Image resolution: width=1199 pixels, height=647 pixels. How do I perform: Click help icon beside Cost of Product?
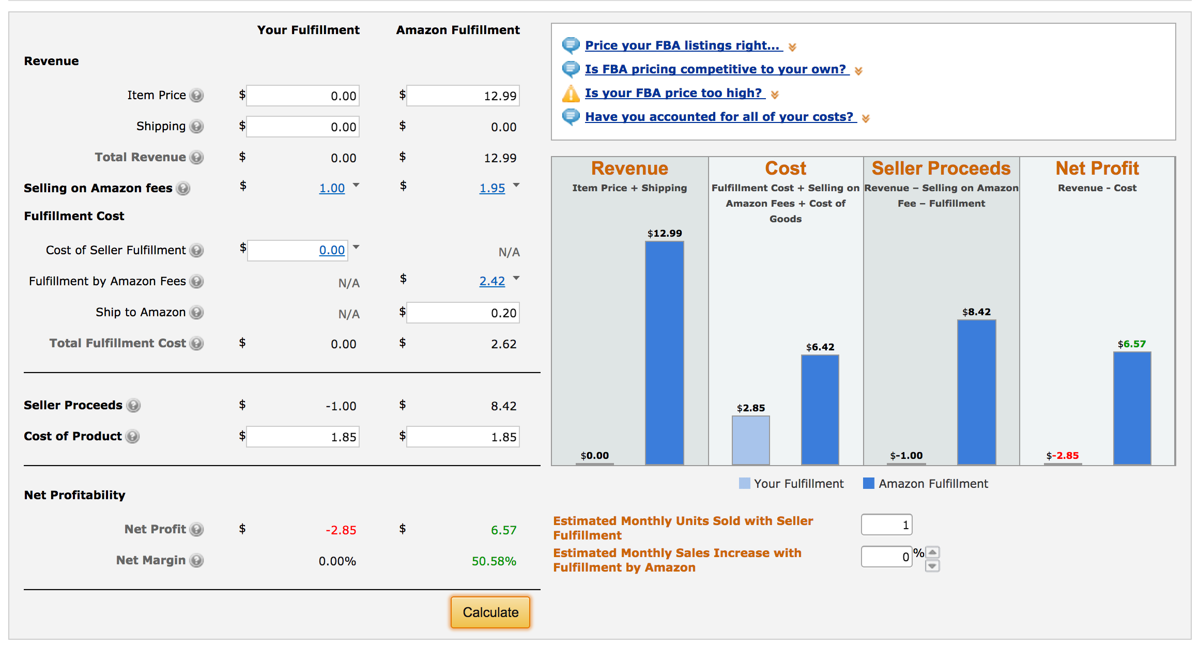133,437
